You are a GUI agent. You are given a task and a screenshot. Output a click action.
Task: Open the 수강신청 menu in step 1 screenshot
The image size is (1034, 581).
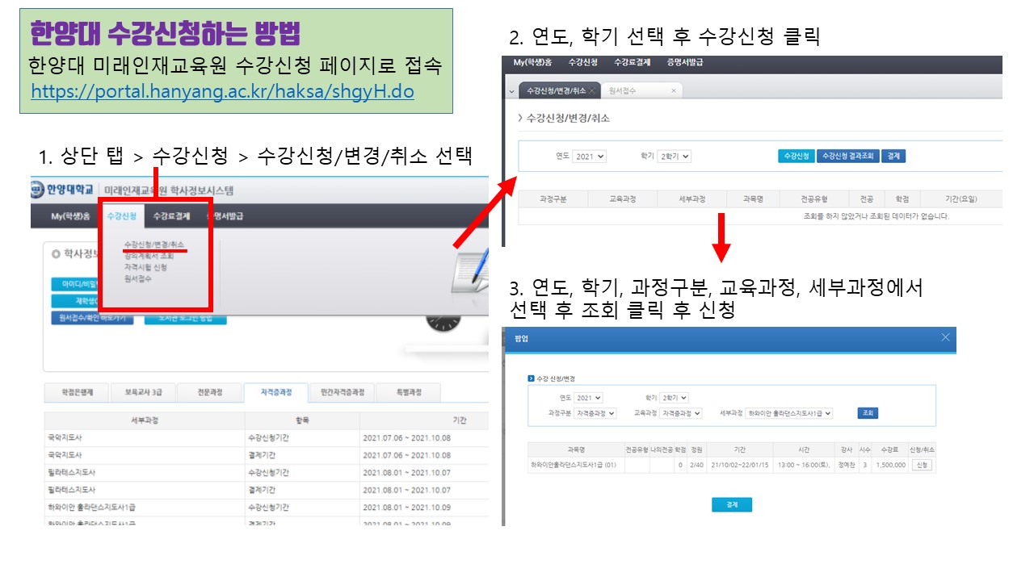click(x=122, y=216)
